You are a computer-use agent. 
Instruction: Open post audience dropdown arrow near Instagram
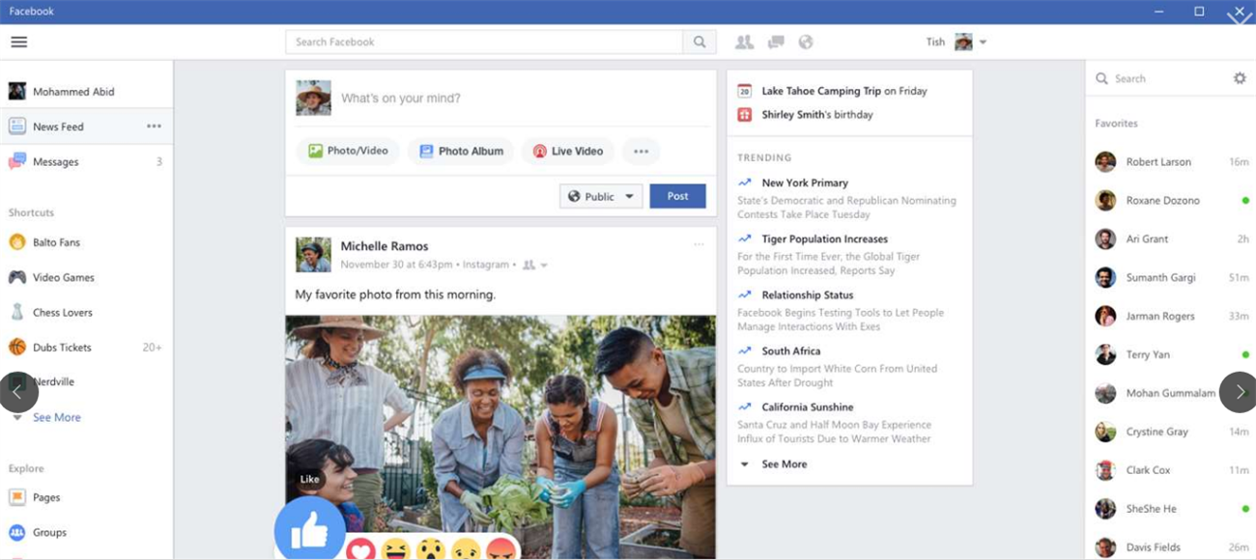coord(544,266)
